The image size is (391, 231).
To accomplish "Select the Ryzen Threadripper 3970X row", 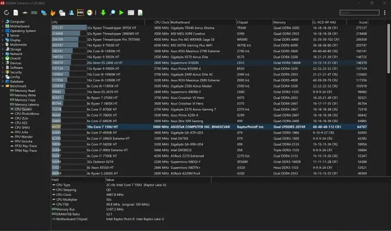I will [x=210, y=28].
